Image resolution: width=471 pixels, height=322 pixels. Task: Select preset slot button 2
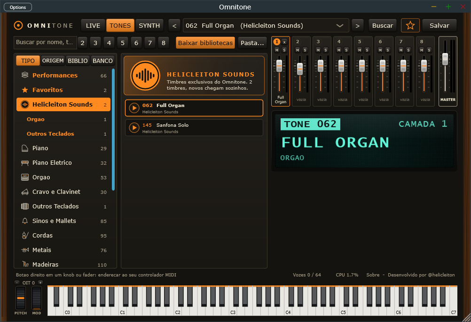82,43
